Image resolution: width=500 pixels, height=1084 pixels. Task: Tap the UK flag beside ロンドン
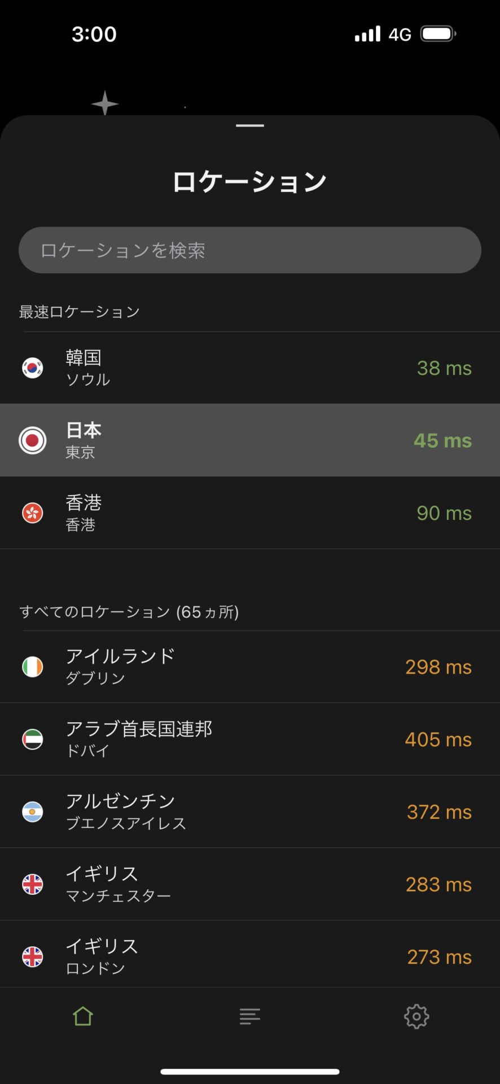(x=33, y=957)
